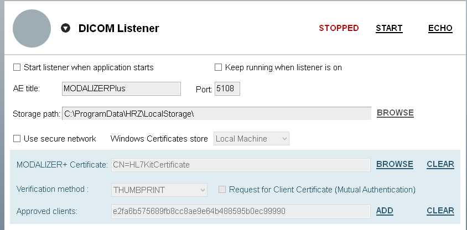
Task: Open the Verification method dropdown
Action: point(159,190)
